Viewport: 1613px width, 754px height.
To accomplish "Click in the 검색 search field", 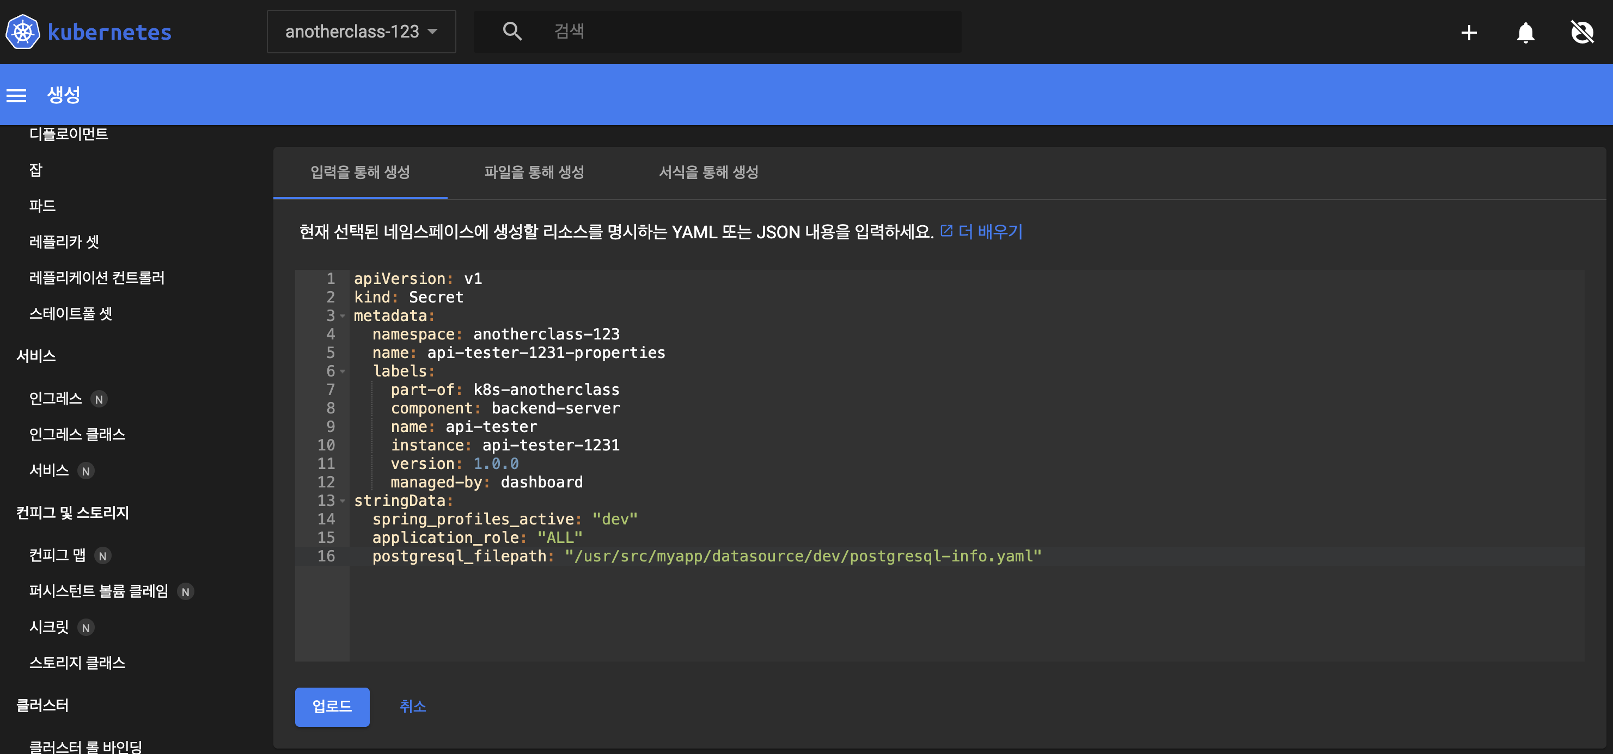I will click(x=739, y=32).
